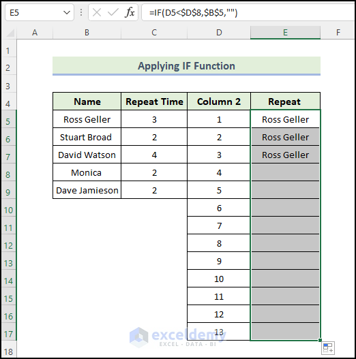Select empty Repeat cell in row 12

(x=285, y=243)
